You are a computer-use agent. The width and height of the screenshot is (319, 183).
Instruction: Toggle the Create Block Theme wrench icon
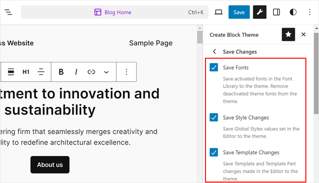259,12
